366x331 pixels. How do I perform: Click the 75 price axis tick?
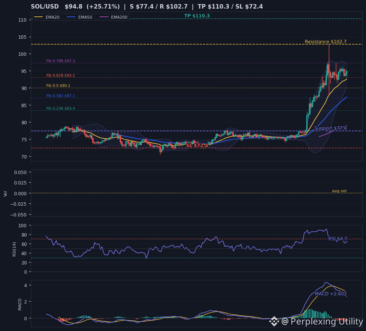24,140
